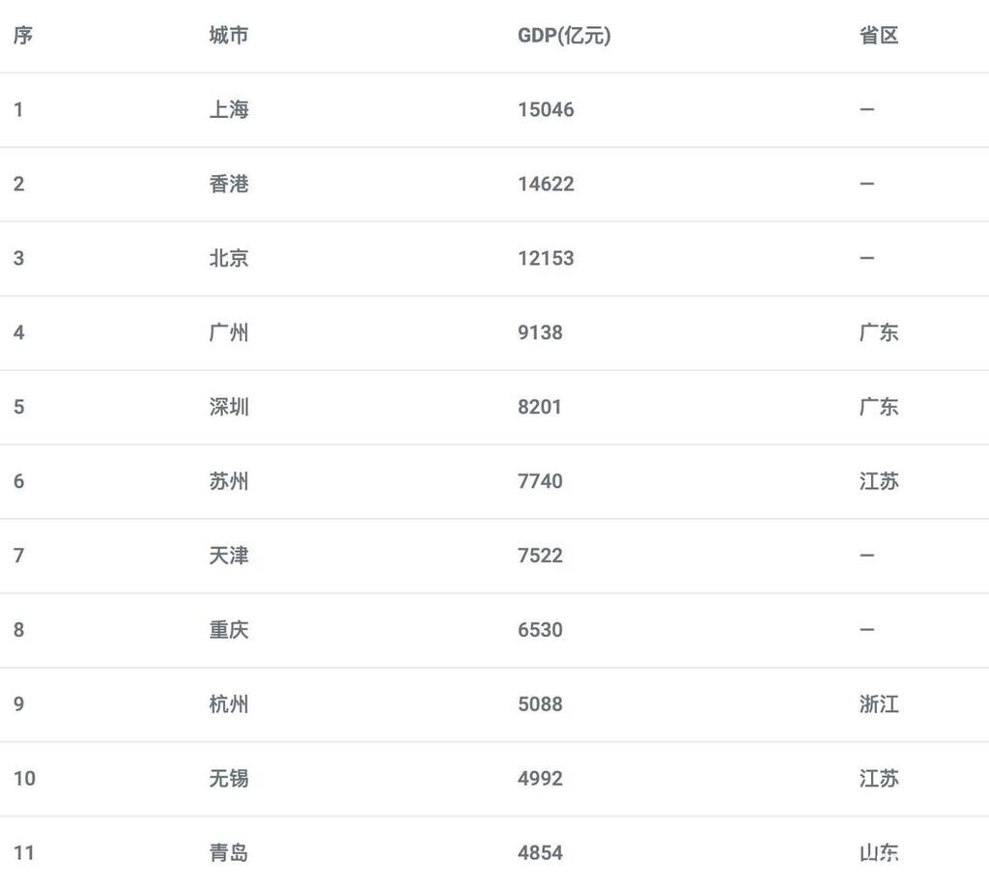Select the 香港 city cell

coord(228,185)
